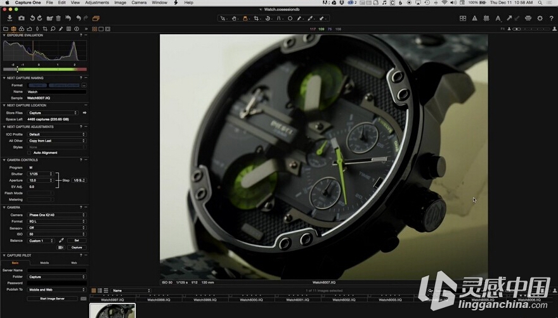
Task: Click the question mark help icon
Action: pyautogui.click(x=551, y=18)
